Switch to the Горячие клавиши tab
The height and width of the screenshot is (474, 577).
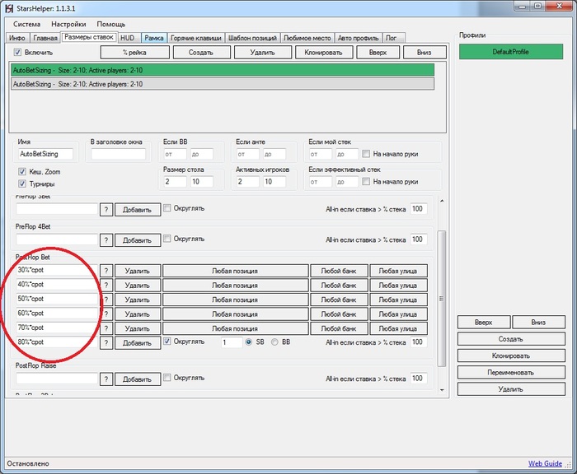pyautogui.click(x=195, y=38)
